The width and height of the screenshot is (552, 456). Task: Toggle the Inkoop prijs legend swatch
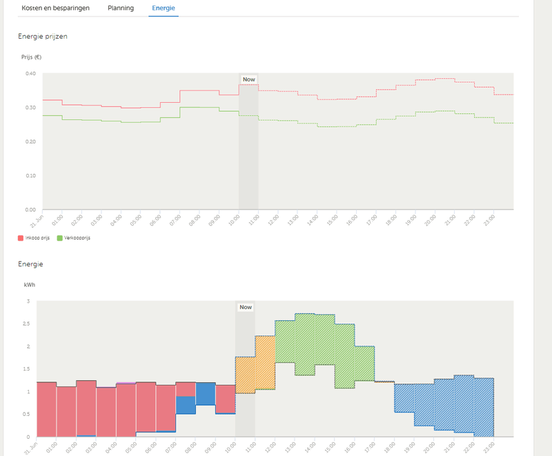[x=21, y=238]
